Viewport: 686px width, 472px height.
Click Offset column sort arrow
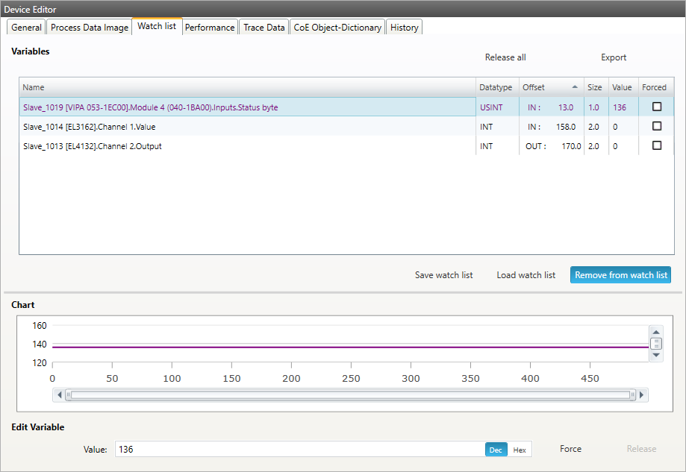[574, 87]
